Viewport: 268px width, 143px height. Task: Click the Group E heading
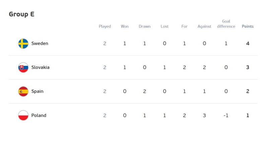coord(21,14)
